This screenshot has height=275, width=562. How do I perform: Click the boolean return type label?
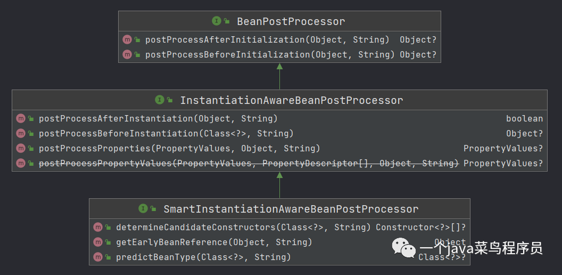click(x=524, y=118)
